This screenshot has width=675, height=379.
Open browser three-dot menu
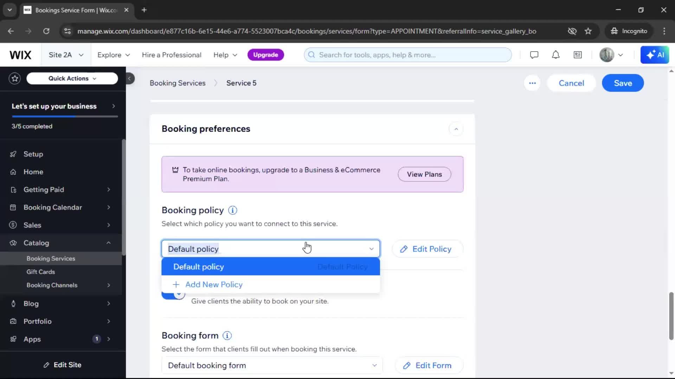(664, 31)
